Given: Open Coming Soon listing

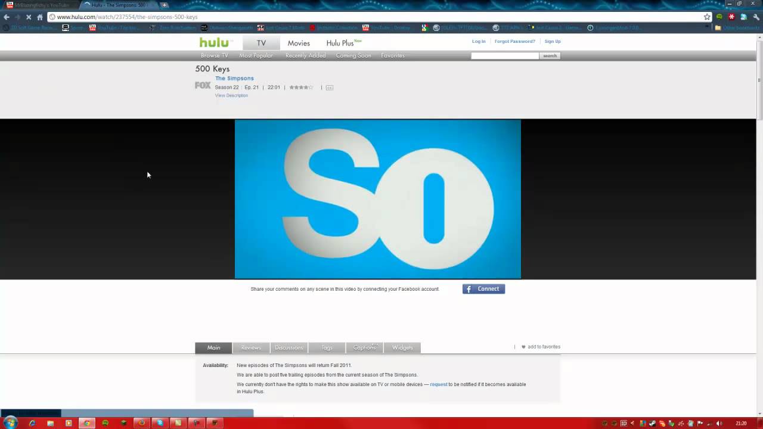Looking at the screenshot, I should click(353, 55).
